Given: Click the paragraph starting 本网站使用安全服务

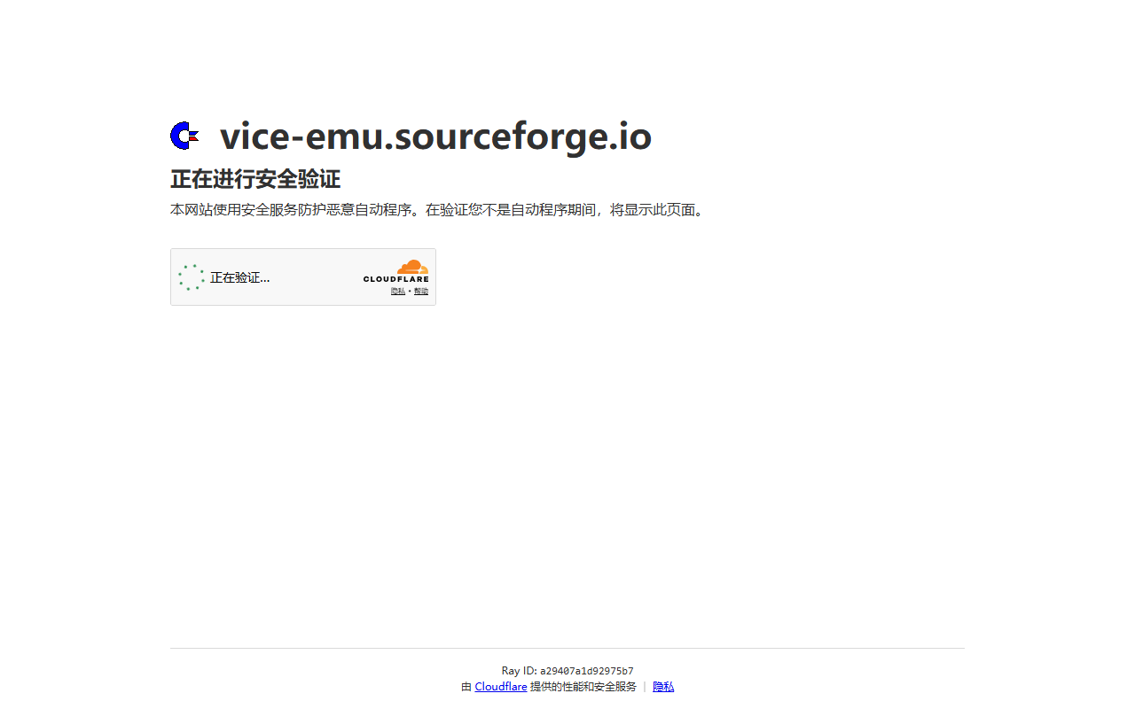Looking at the screenshot, I should 438,210.
